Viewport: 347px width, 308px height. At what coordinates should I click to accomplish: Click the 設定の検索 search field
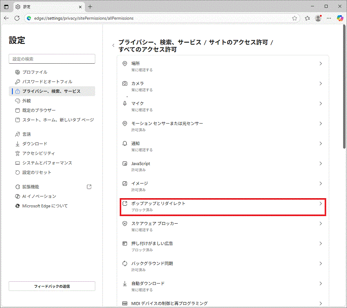click(52, 59)
